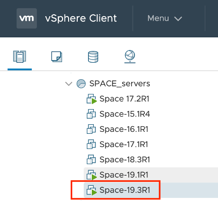Click the Space-19.1R1 powered-on VM icon
This screenshot has width=218, height=201.
(92, 175)
